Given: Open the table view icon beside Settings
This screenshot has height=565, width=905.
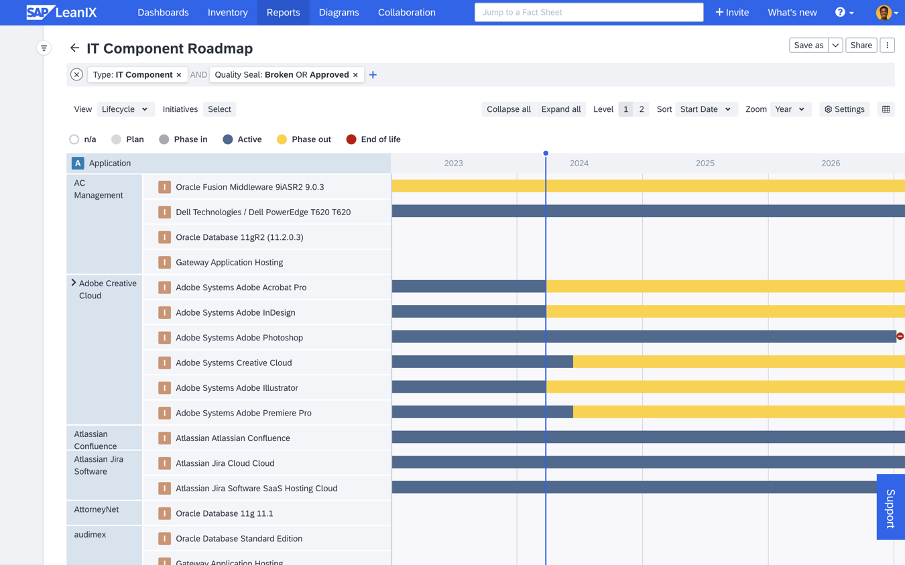Looking at the screenshot, I should [886, 109].
